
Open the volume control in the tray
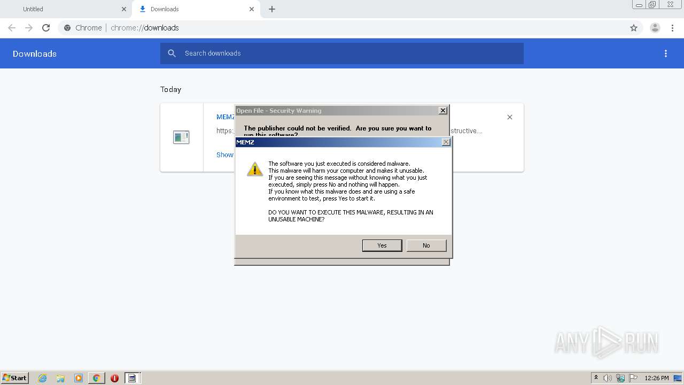pos(608,378)
